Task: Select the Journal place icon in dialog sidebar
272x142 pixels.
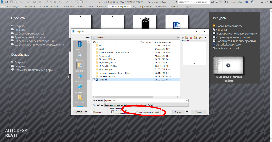Action: (x=80, y=56)
